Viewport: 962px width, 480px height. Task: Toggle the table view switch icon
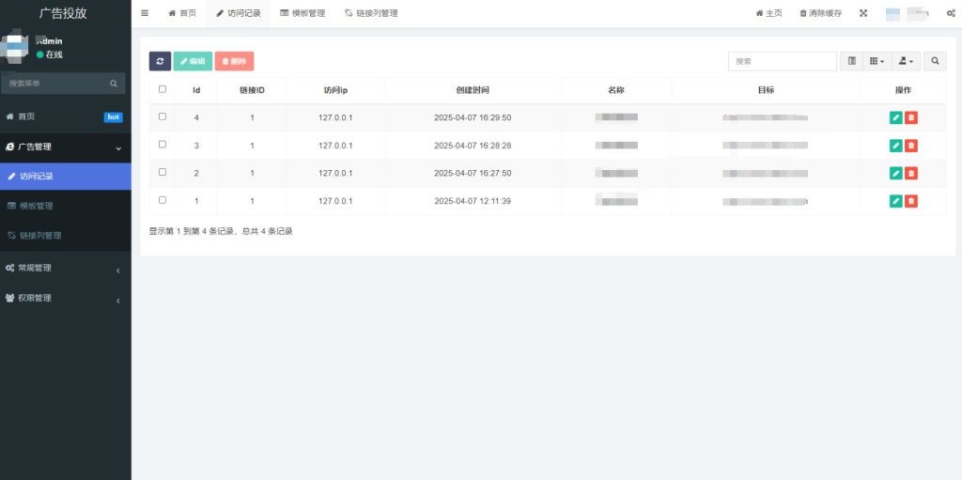tap(851, 61)
